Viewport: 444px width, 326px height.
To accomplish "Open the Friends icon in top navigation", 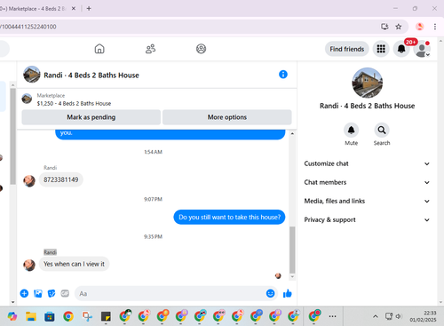I will click(x=150, y=49).
